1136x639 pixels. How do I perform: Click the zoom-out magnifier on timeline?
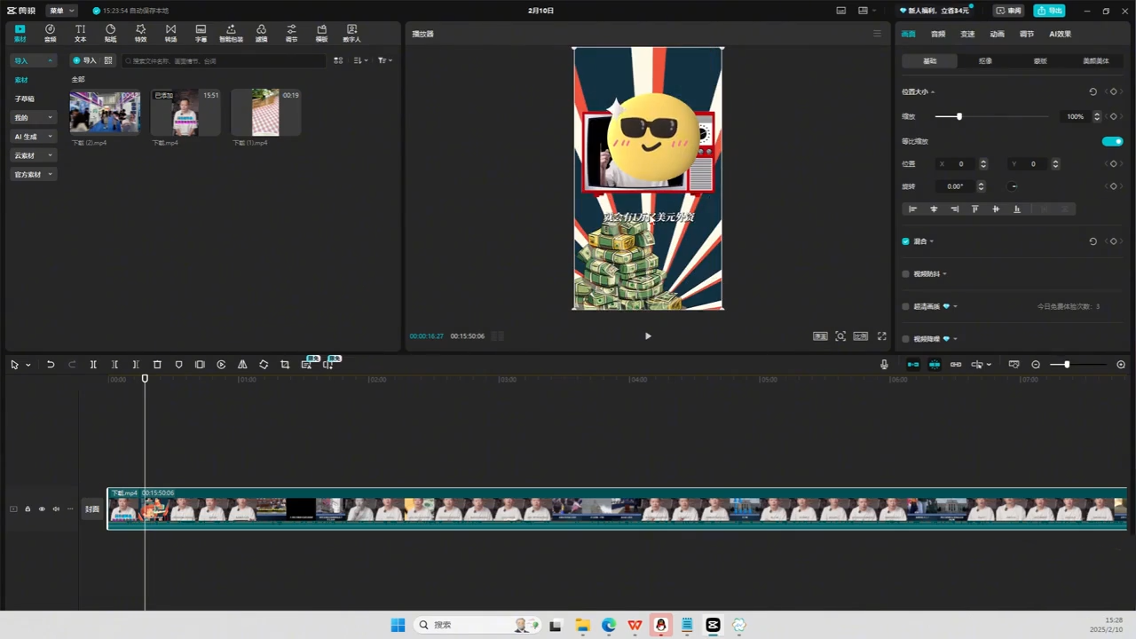1036,365
